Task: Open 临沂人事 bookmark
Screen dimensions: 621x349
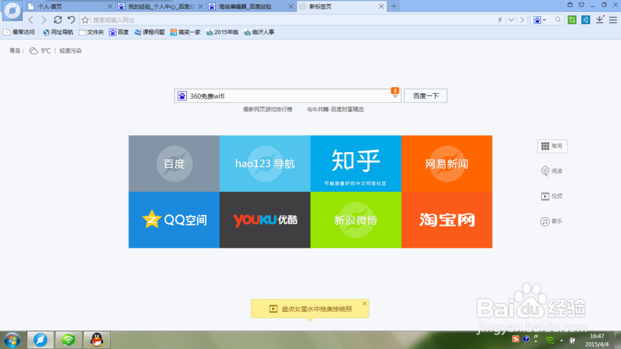Action: pyautogui.click(x=259, y=32)
